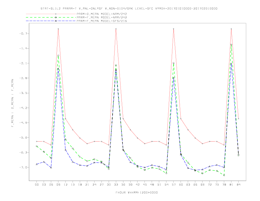The width and height of the screenshot is (260, 201).
Task: Click the vertical y-axis label 'F_MEAN | O_MEAN | F_MEAN'
Action: (12, 103)
